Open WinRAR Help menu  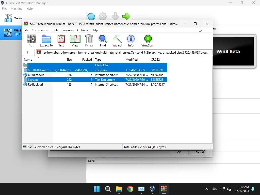tap(94, 30)
